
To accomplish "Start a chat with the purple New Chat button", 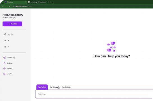I will [x=12, y=24].
